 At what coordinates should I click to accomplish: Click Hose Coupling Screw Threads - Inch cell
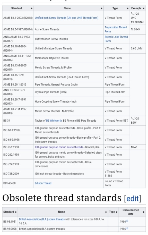[69, 102]
